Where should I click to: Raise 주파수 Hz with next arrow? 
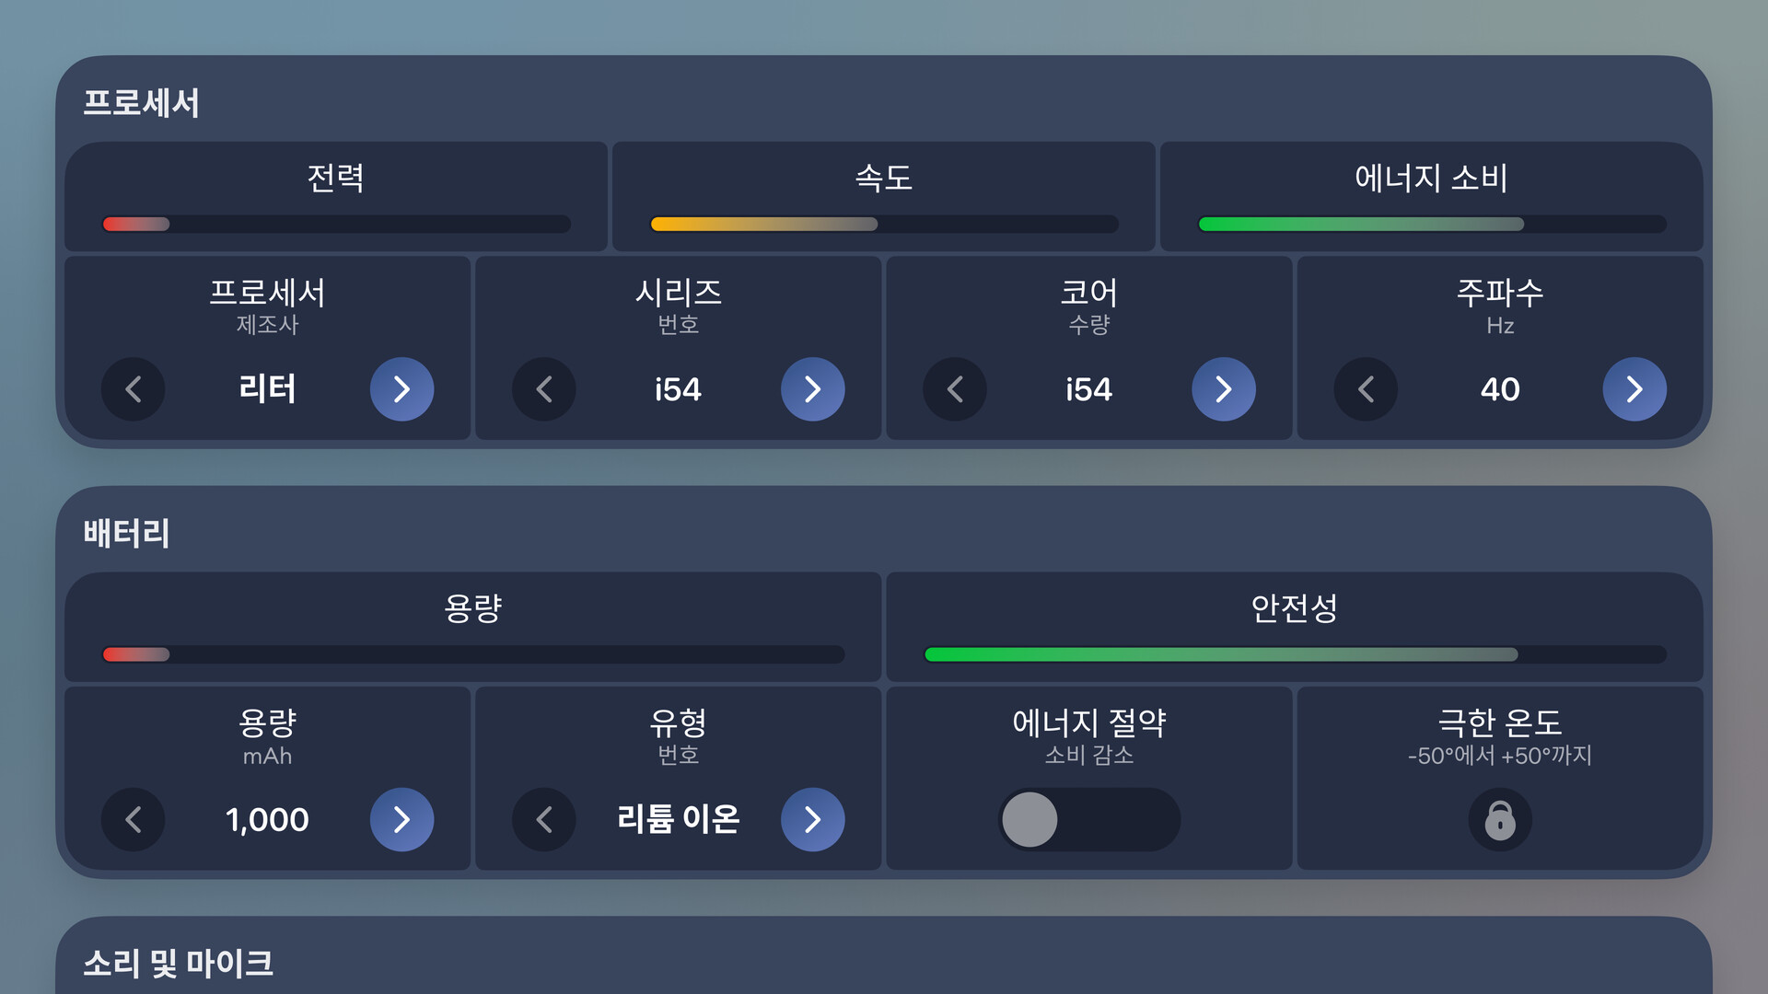click(x=1634, y=389)
